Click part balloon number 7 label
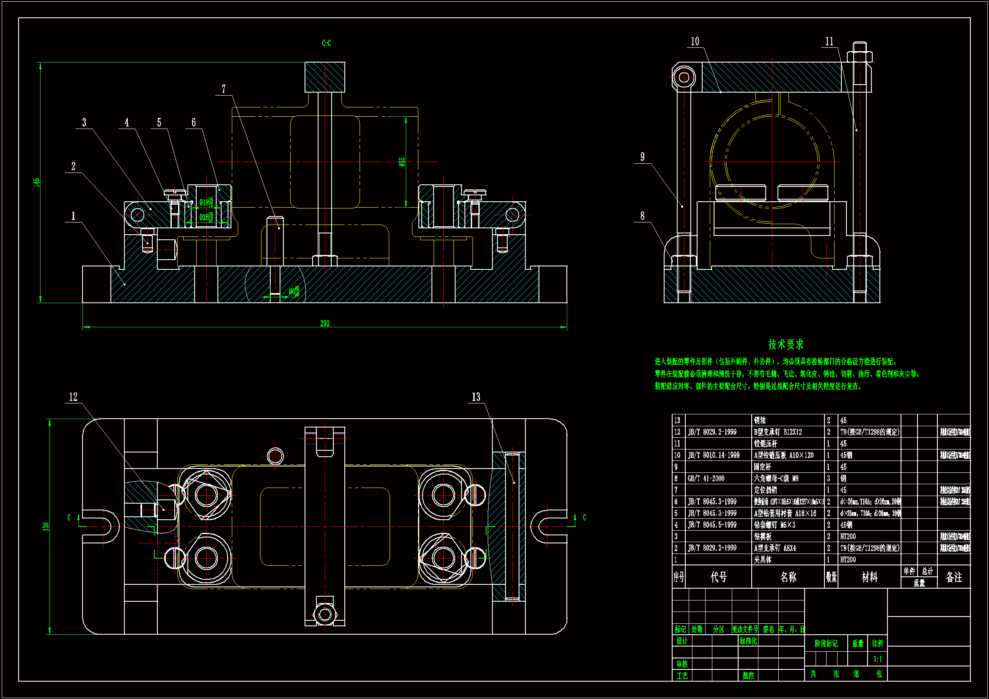This screenshot has width=989, height=699. point(223,89)
